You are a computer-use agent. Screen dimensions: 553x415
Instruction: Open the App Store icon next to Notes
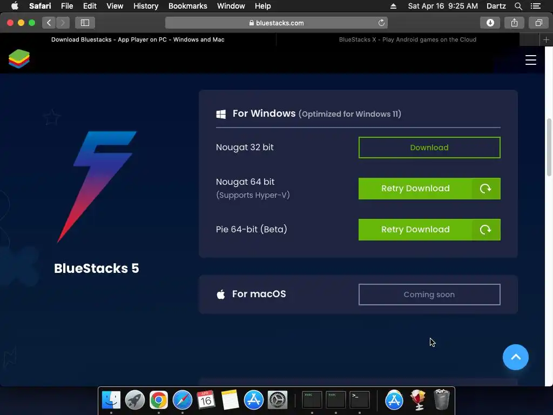[x=254, y=400]
